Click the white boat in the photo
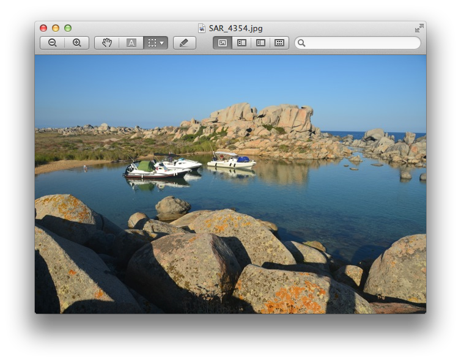 point(230,161)
